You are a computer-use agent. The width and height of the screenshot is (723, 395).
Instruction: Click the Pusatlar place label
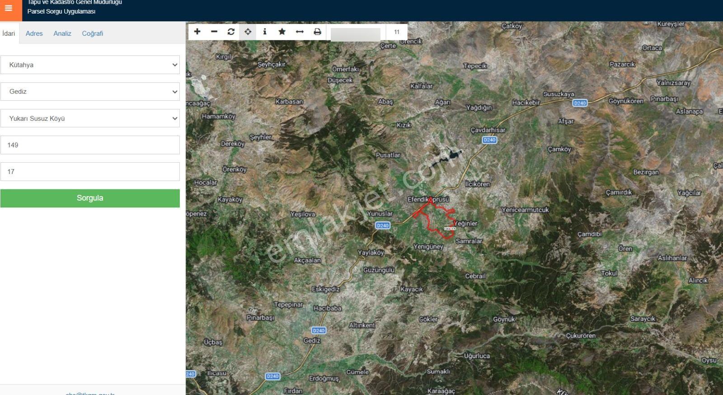coord(388,155)
